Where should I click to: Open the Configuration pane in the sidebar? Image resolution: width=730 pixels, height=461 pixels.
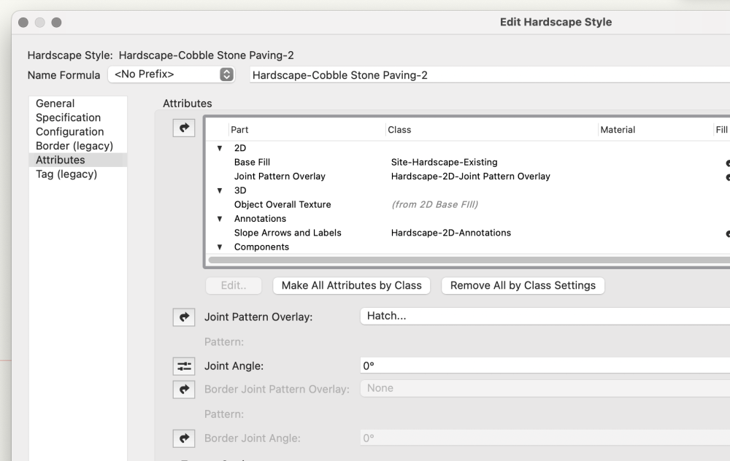pos(70,132)
